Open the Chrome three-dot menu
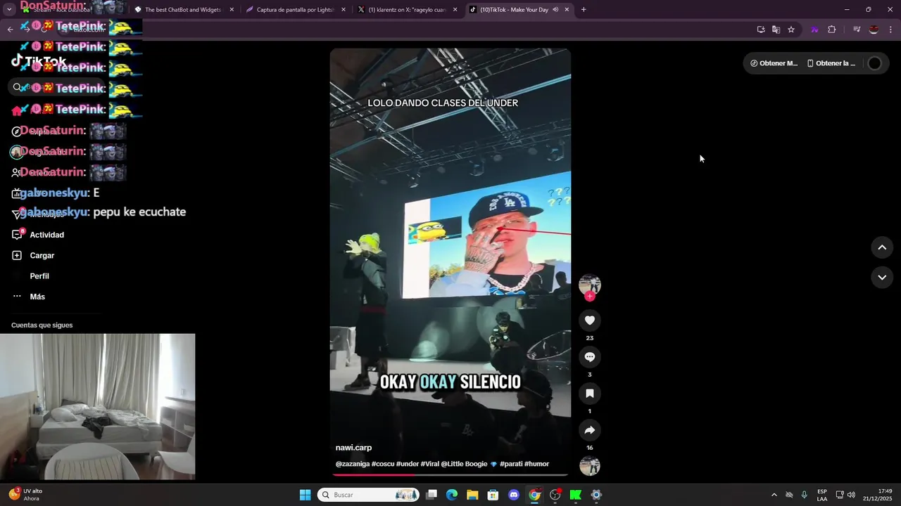Viewport: 901px width, 506px height. [891, 30]
